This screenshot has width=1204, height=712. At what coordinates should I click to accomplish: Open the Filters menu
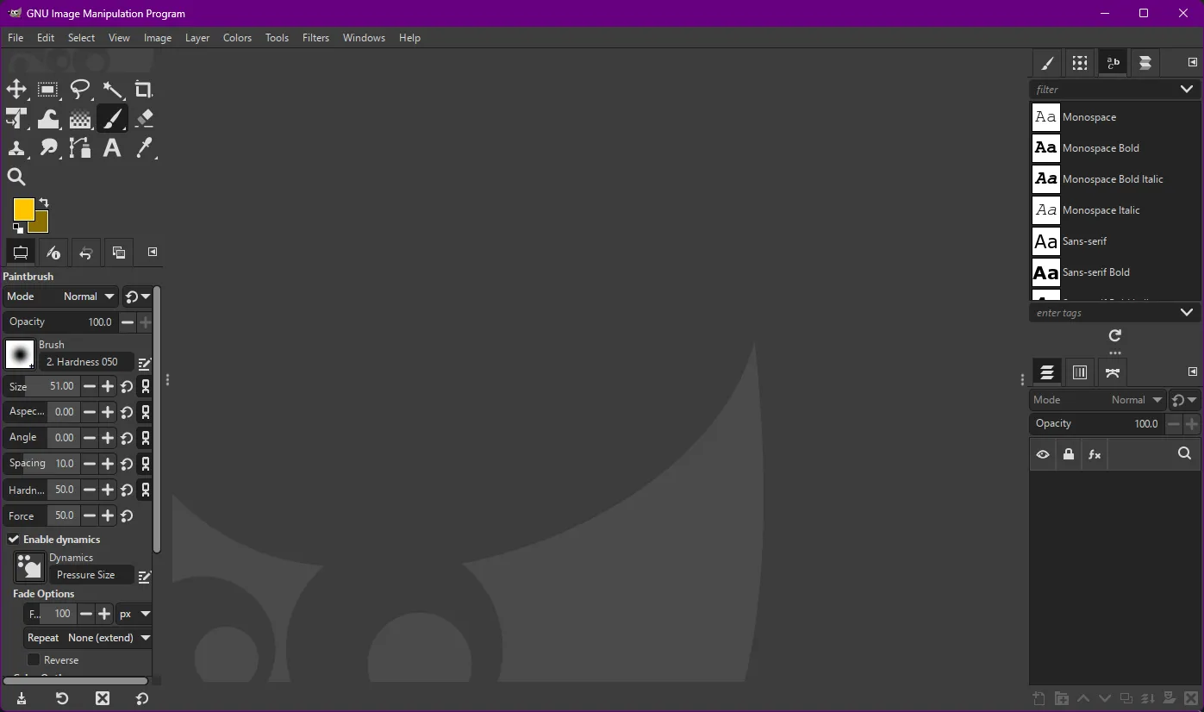(315, 38)
